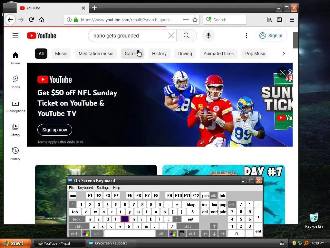
Task: Reload the page with the refresh icon
Action: pos(31,20)
